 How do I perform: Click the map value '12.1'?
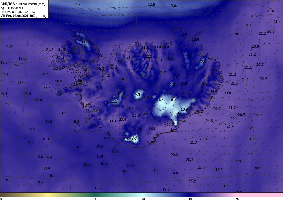point(113,101)
